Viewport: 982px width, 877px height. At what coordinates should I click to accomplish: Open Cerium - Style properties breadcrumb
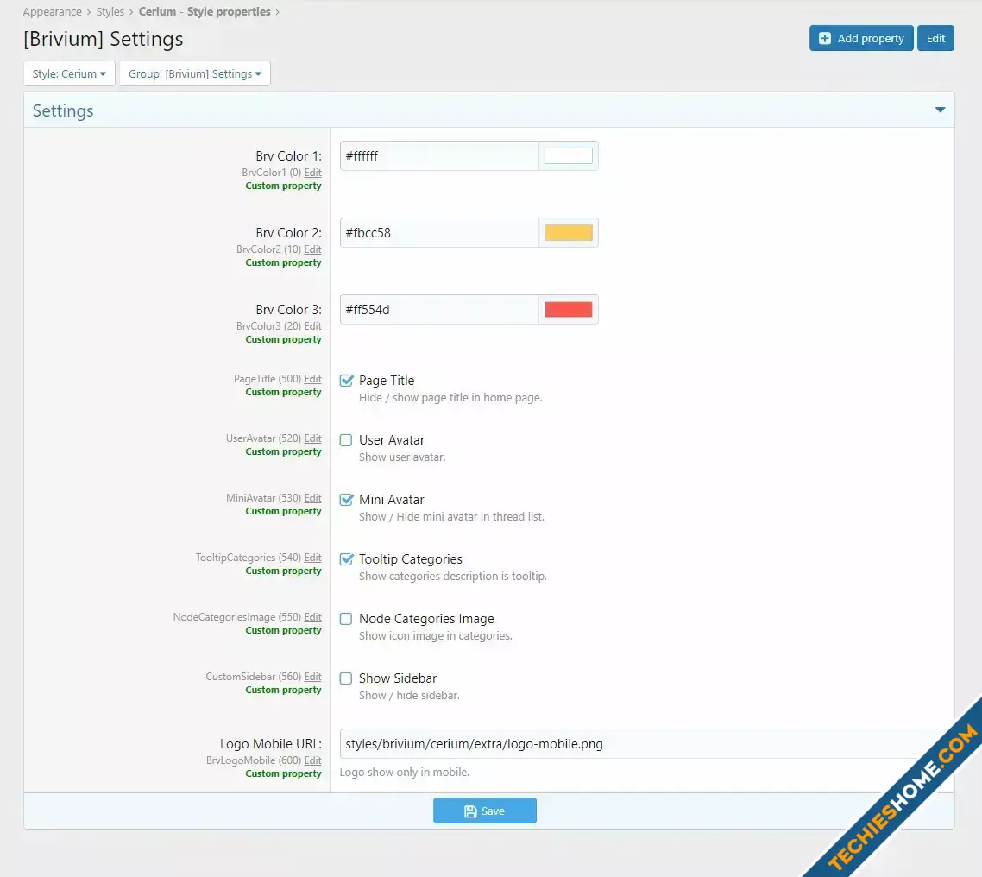(205, 11)
